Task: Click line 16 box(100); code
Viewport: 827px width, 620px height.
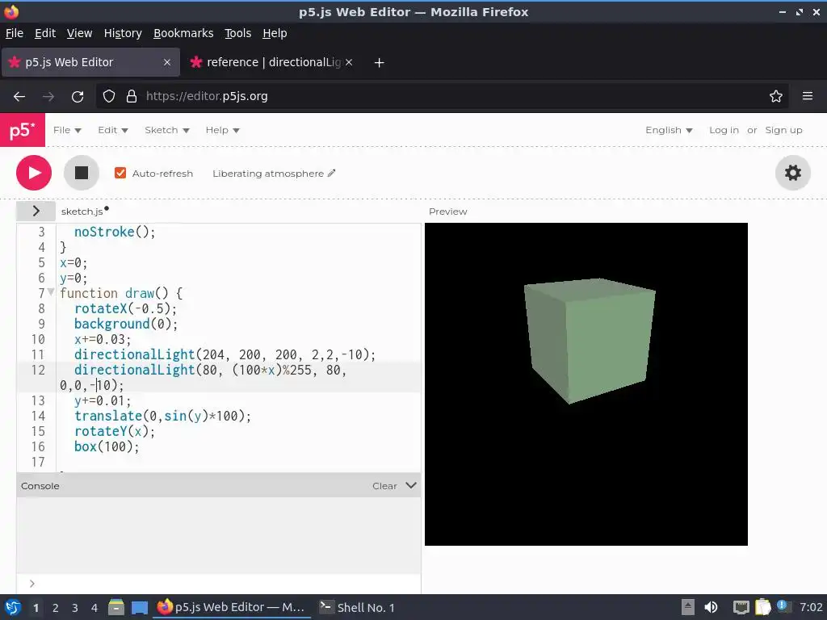Action: point(107,446)
